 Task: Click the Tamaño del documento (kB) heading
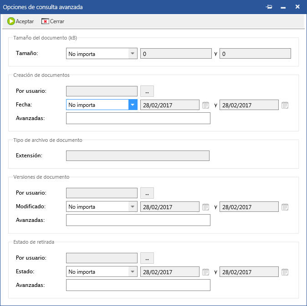(x=45, y=38)
